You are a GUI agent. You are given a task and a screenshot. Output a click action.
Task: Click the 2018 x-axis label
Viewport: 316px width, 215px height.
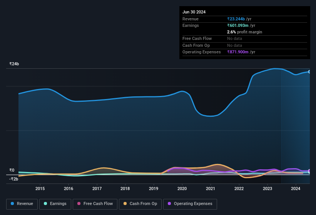pos(125,189)
